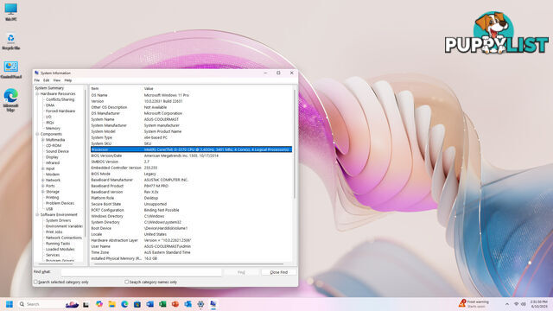The height and width of the screenshot is (311, 553).
Task: Expand the Network node
Action: tap(43, 181)
